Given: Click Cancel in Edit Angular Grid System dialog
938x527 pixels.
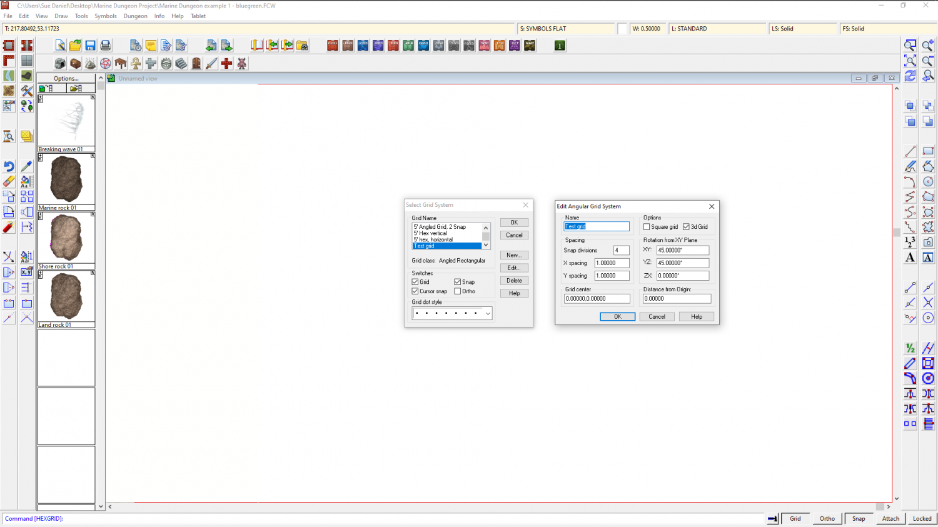Looking at the screenshot, I should 657,317.
